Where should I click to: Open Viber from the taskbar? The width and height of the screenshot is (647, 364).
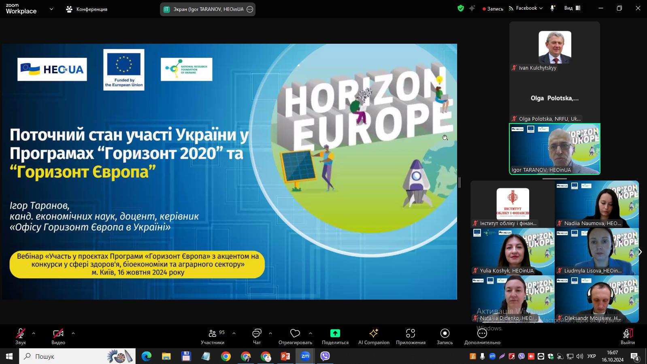pyautogui.click(x=325, y=356)
